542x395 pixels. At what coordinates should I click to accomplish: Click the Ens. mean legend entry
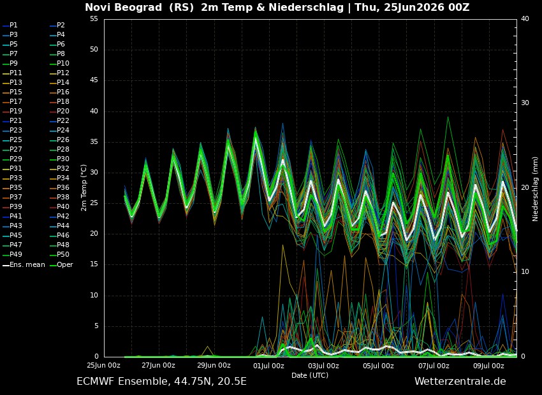(24, 265)
